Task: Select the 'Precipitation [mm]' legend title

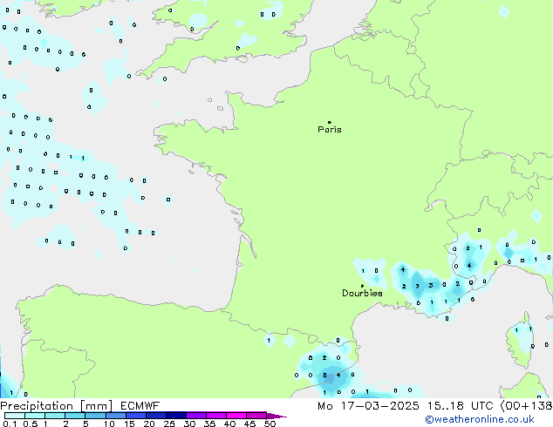Action: [57, 406]
